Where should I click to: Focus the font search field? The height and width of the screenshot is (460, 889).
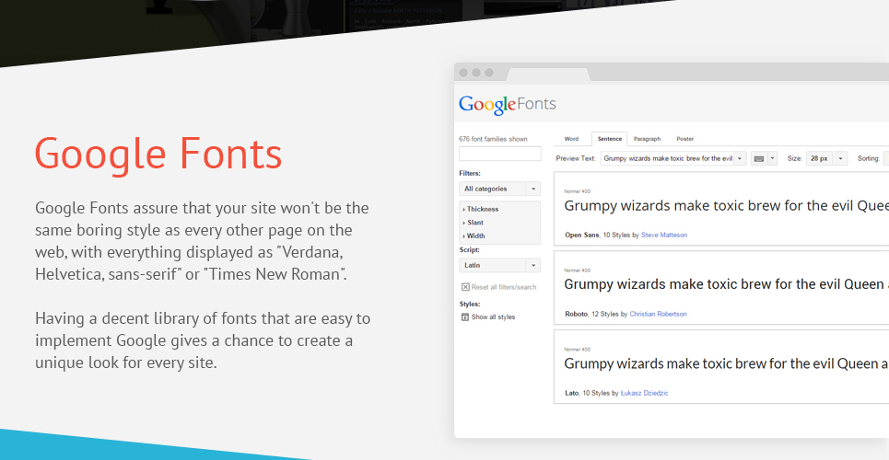coord(499,154)
